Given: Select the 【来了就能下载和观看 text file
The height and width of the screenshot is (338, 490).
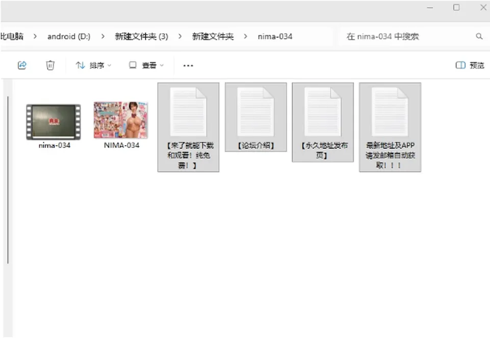Looking at the screenshot, I should point(188,127).
